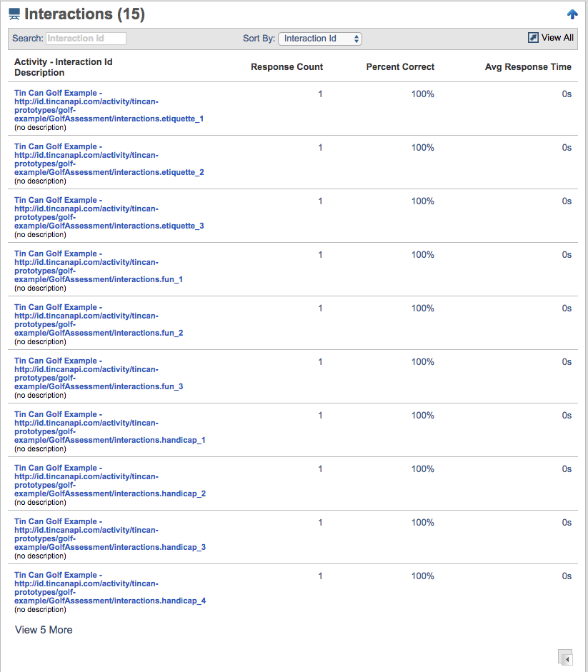Open the fun_2 interaction link

(99, 320)
